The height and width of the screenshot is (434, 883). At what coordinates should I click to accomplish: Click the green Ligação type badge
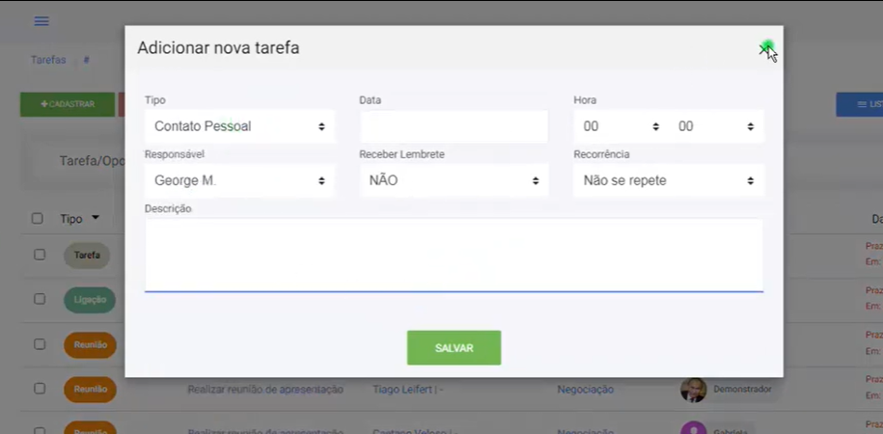coord(90,300)
